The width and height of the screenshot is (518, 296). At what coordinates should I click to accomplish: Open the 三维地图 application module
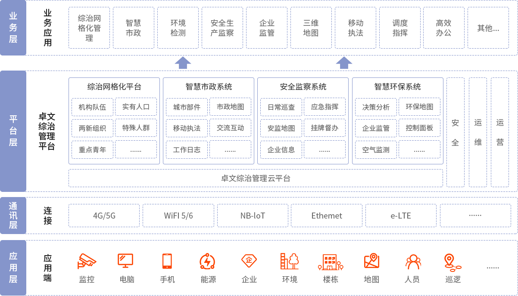coord(311,28)
